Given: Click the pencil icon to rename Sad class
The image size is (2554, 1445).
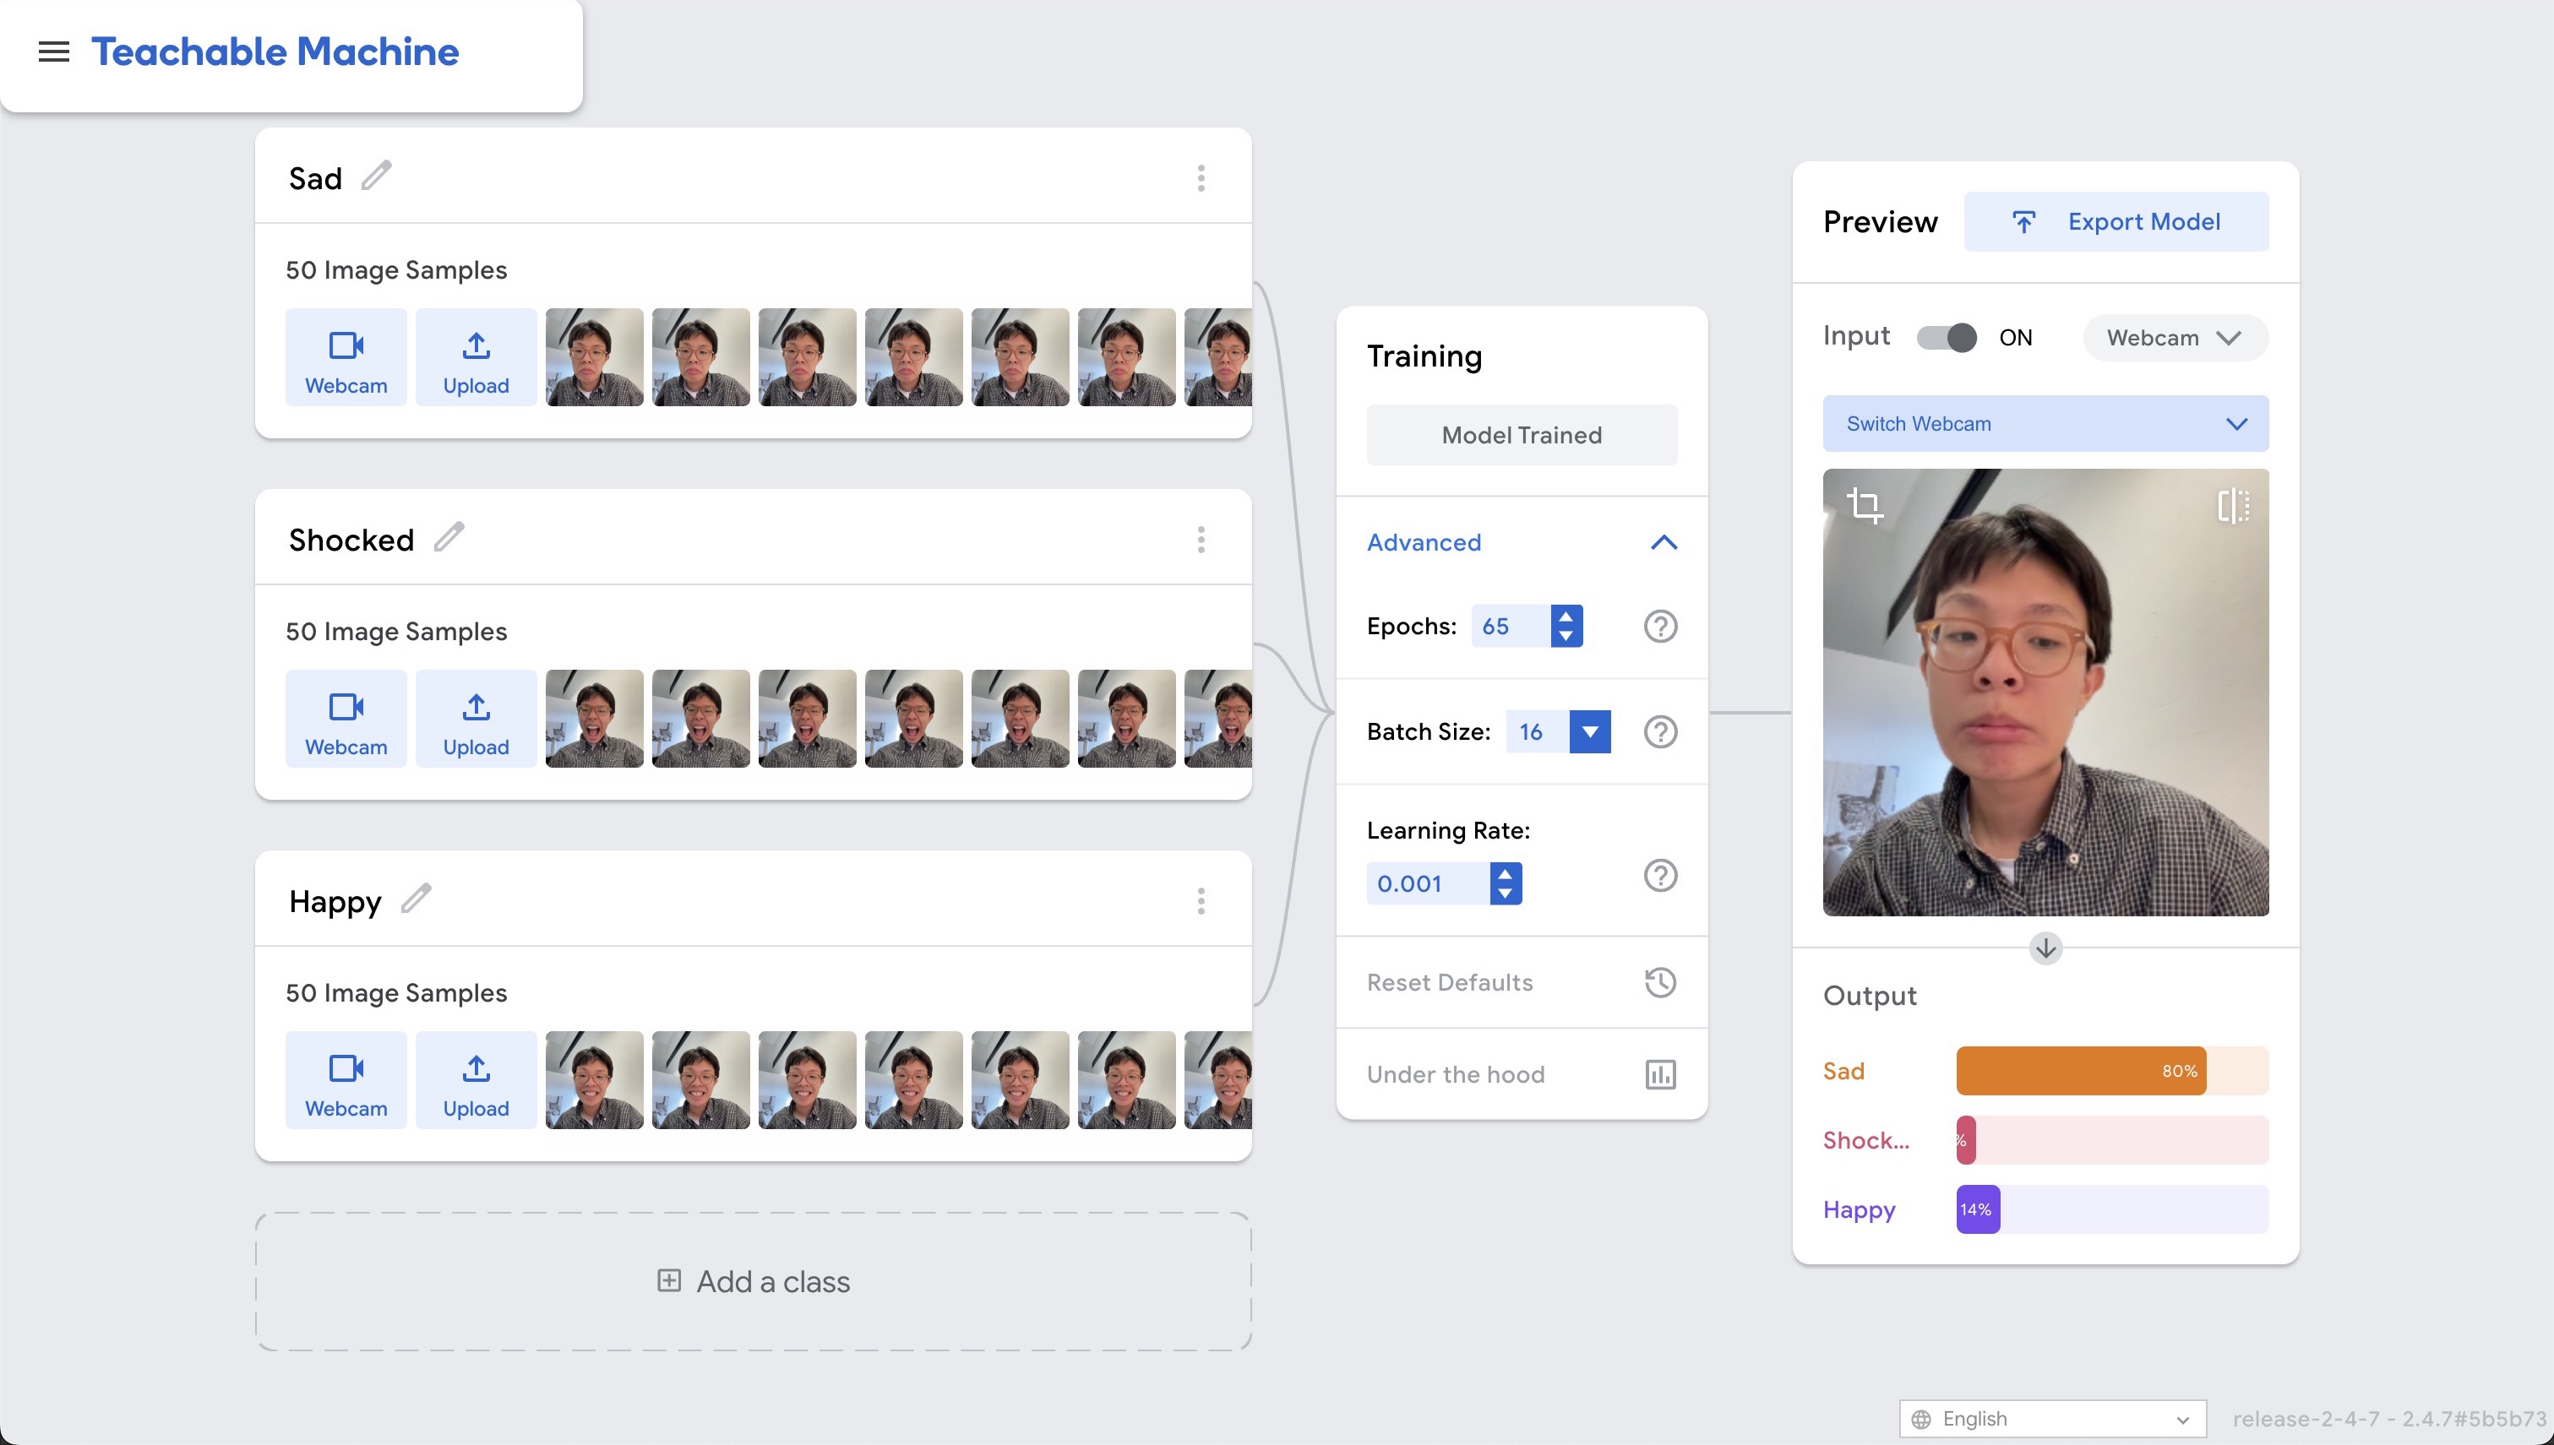Looking at the screenshot, I should 376,176.
